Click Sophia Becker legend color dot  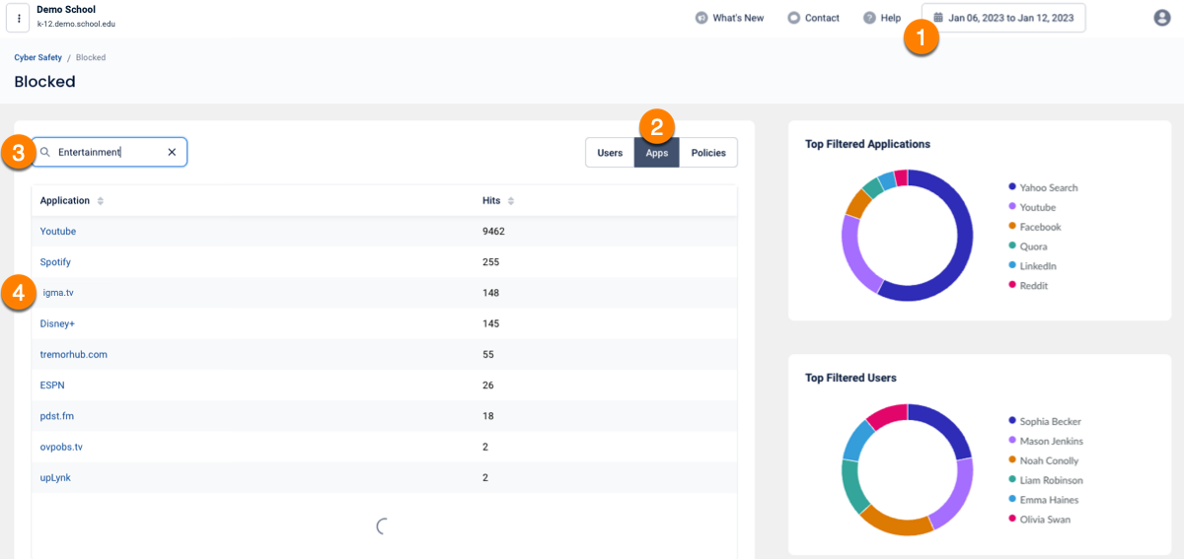click(1012, 421)
